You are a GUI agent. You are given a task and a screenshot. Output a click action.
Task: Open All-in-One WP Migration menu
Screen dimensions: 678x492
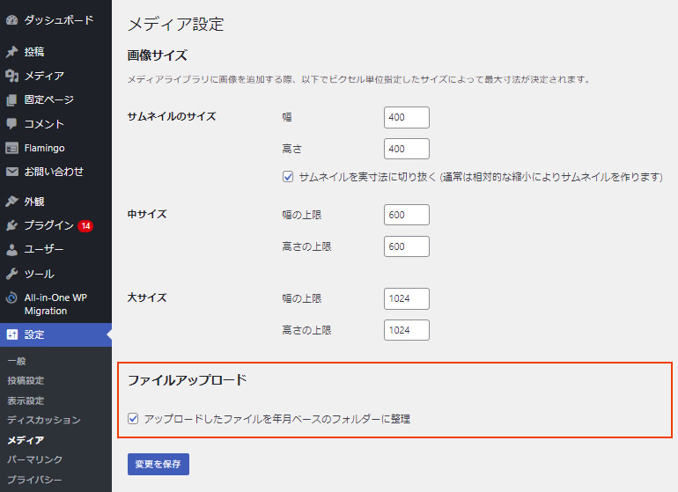55,304
